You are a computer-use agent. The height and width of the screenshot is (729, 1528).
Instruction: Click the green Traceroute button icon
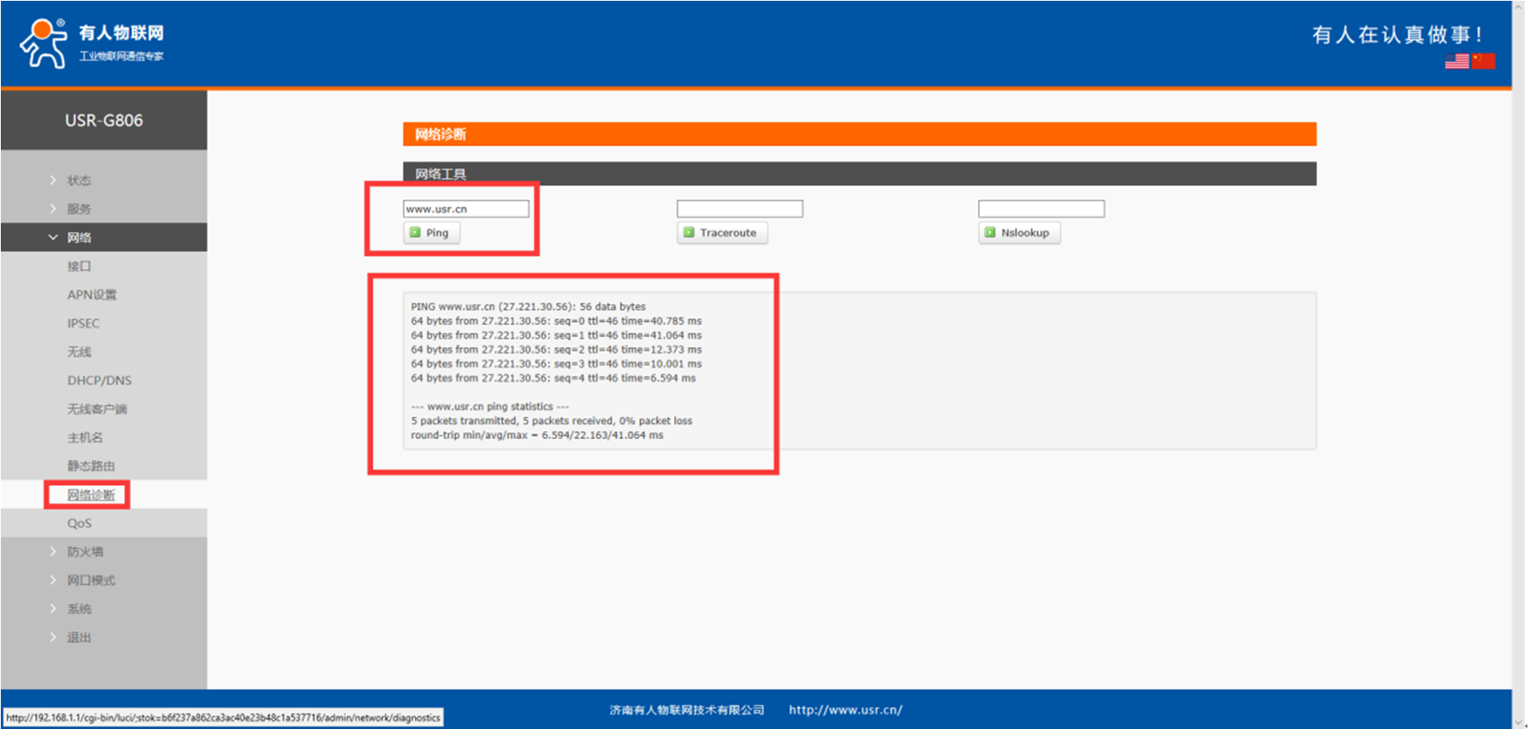point(689,232)
